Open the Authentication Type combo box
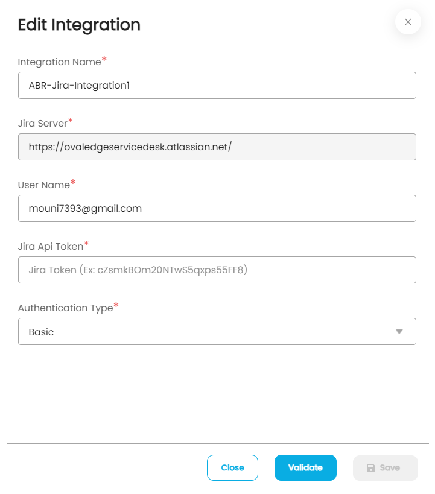 click(x=217, y=331)
